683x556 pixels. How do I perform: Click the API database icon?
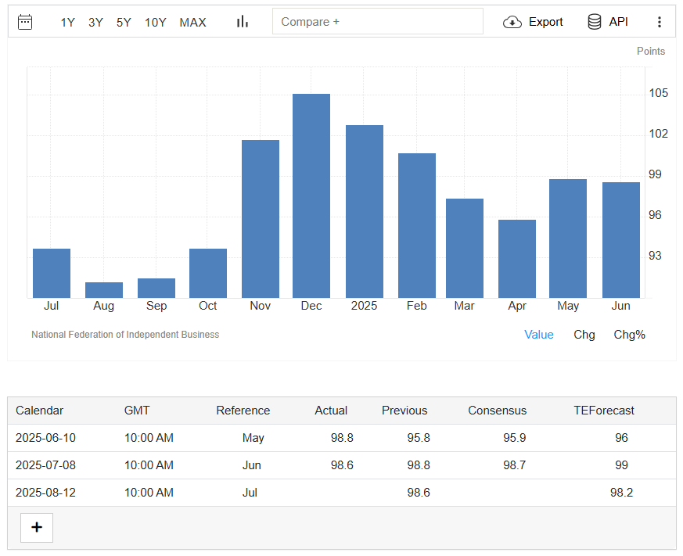(594, 22)
